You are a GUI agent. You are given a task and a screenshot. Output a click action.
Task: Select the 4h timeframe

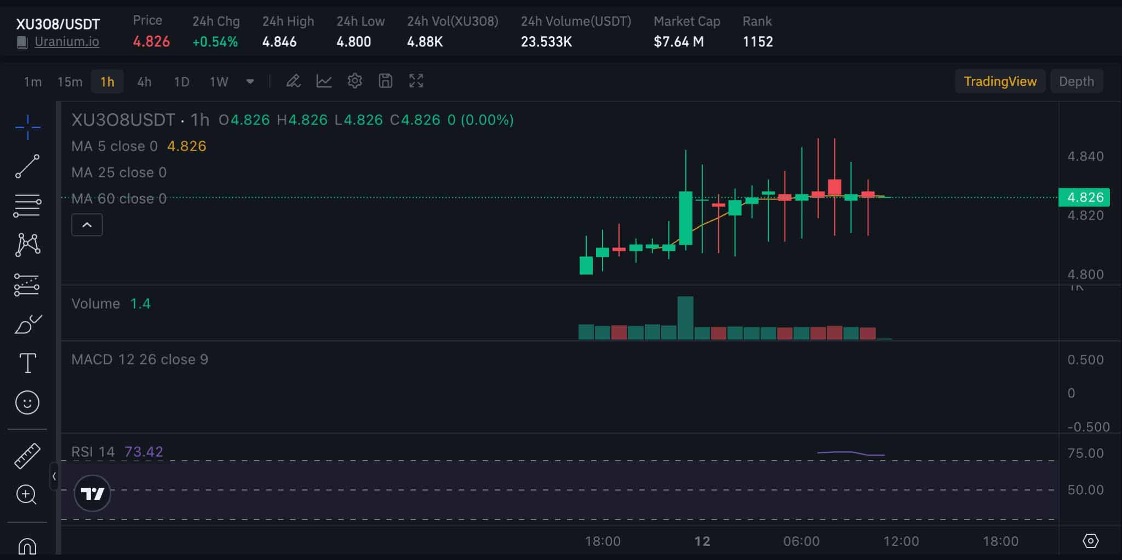point(144,82)
